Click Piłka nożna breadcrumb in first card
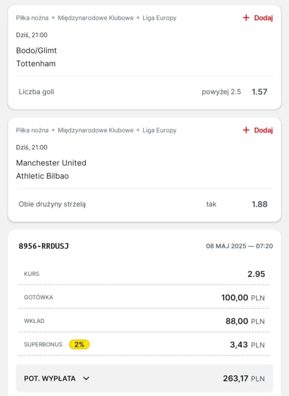 point(32,18)
